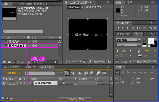Click the 运动光条 breadcrumb button in viewer
The width and height of the screenshot is (159, 102).
click(74, 7)
